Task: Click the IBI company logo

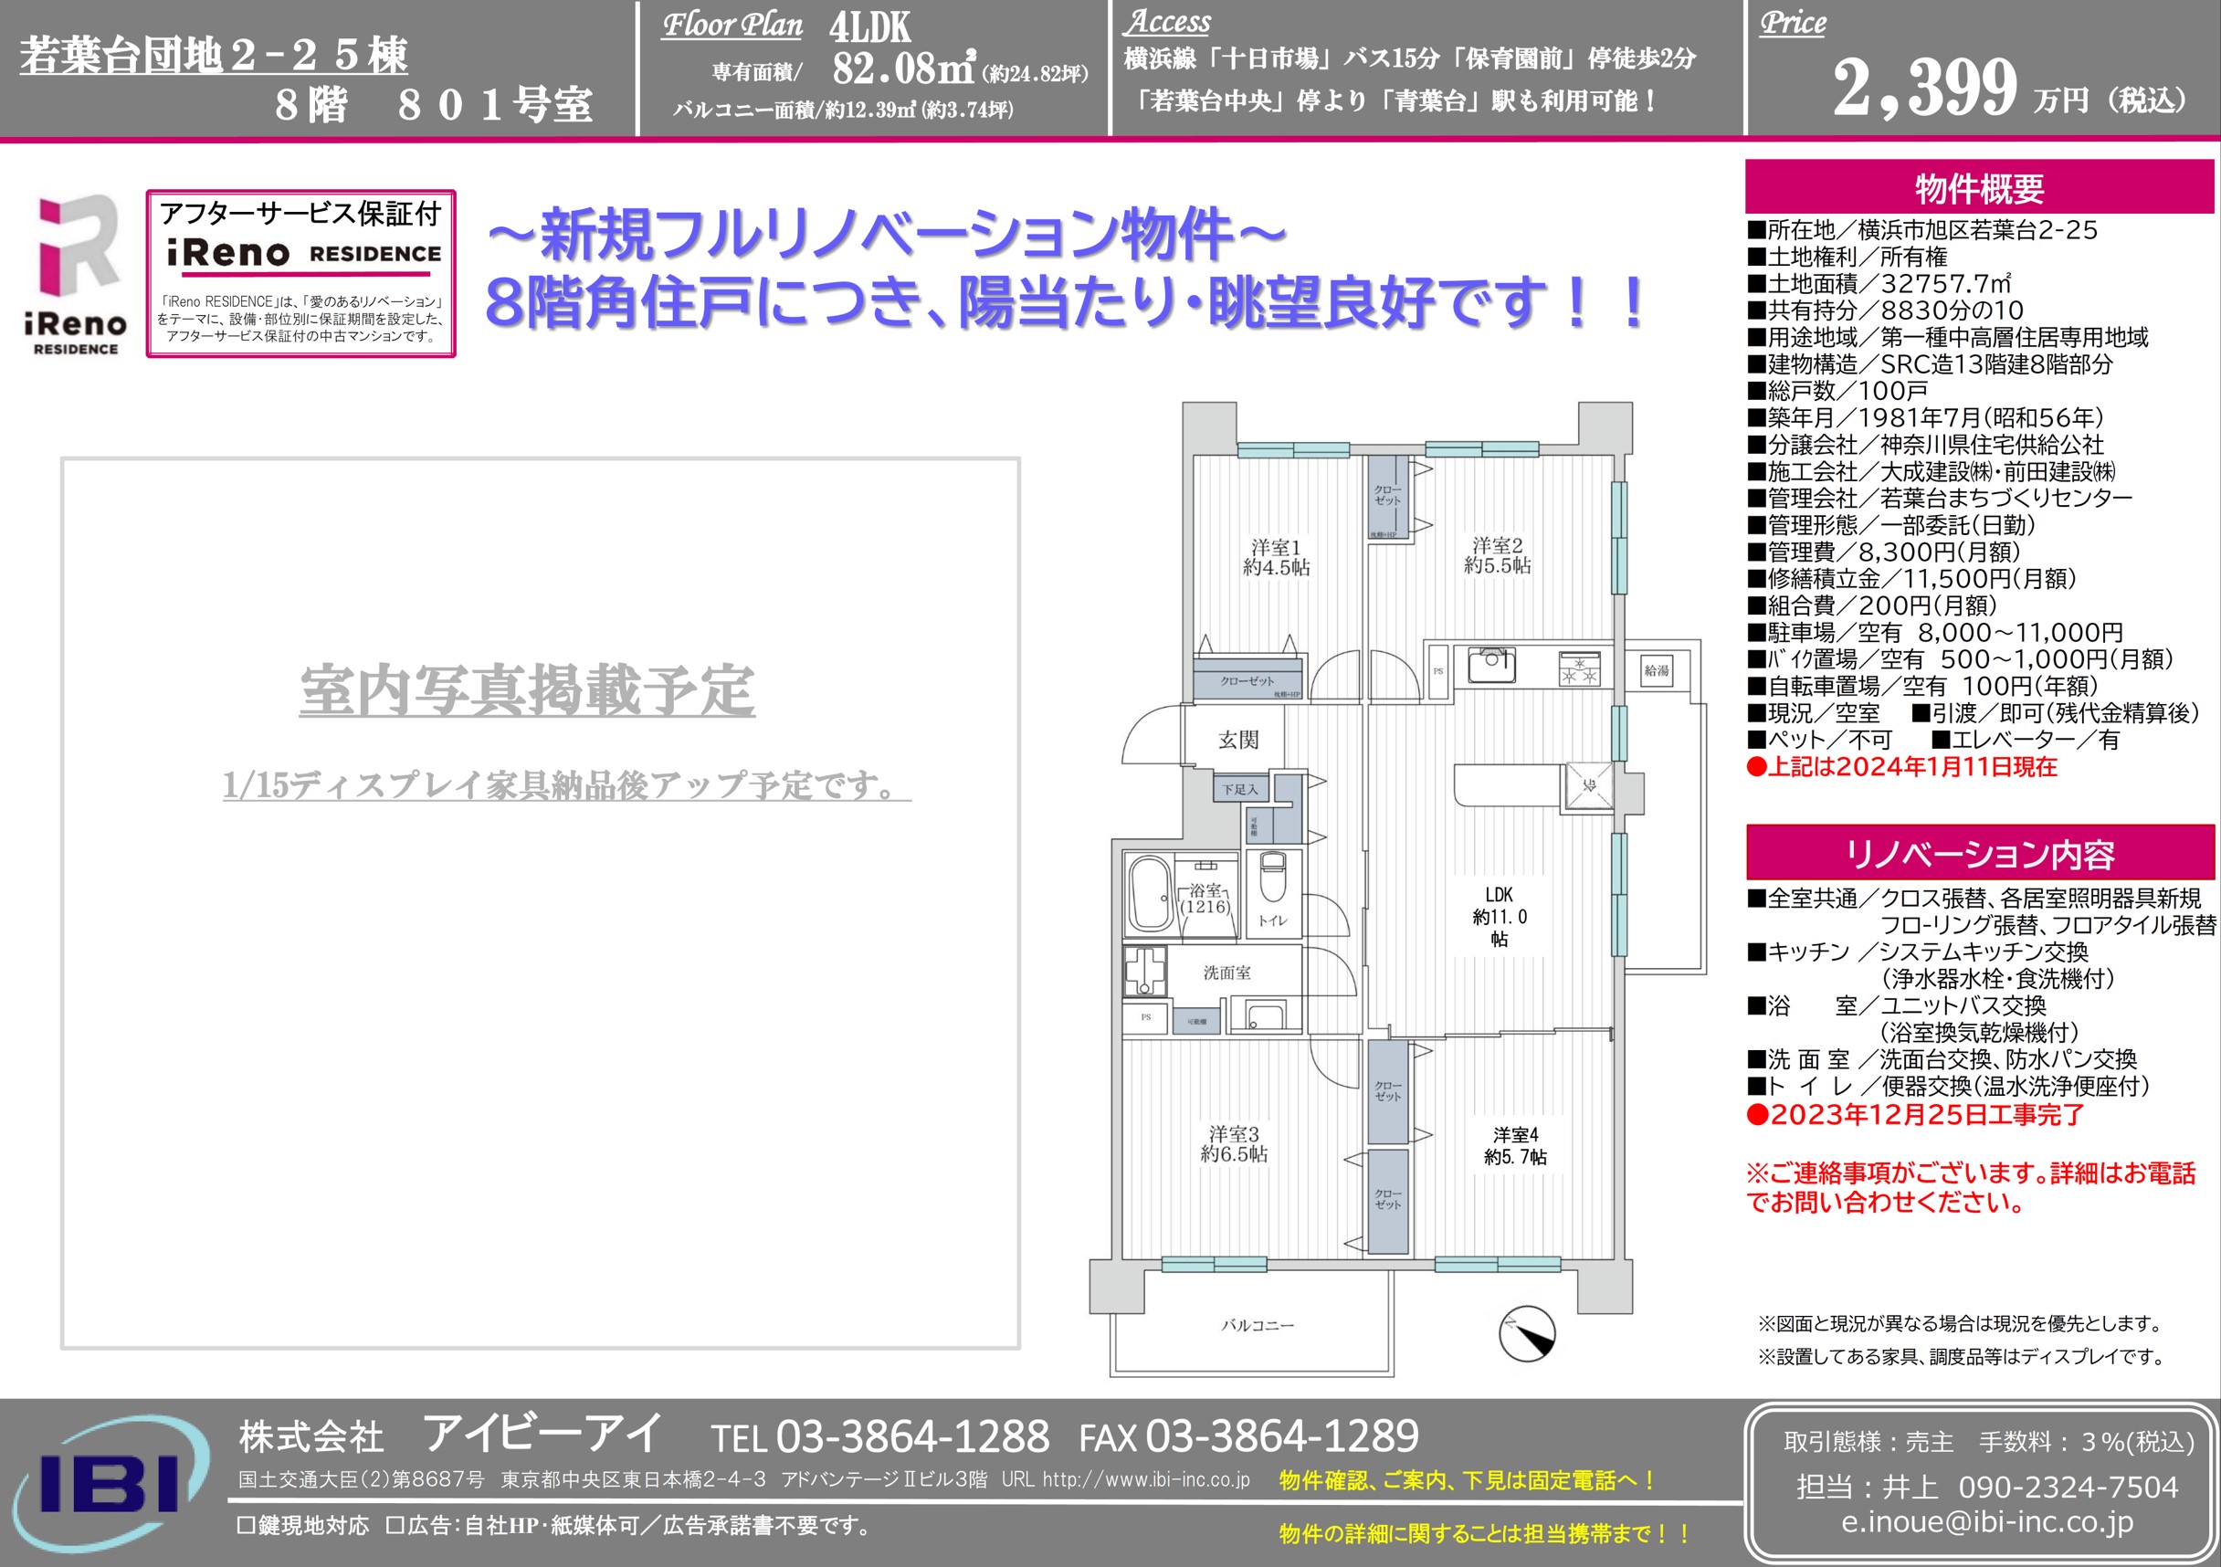Action: 109,1482
